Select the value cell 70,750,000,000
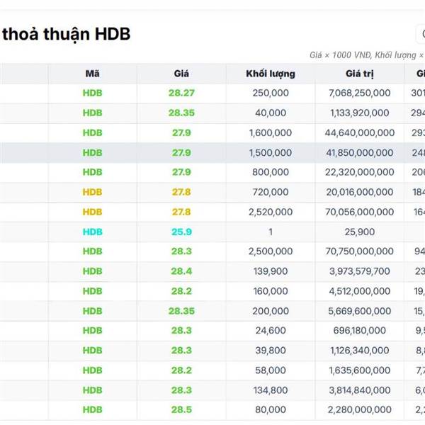This screenshot has height=425, width=425. 360,251
